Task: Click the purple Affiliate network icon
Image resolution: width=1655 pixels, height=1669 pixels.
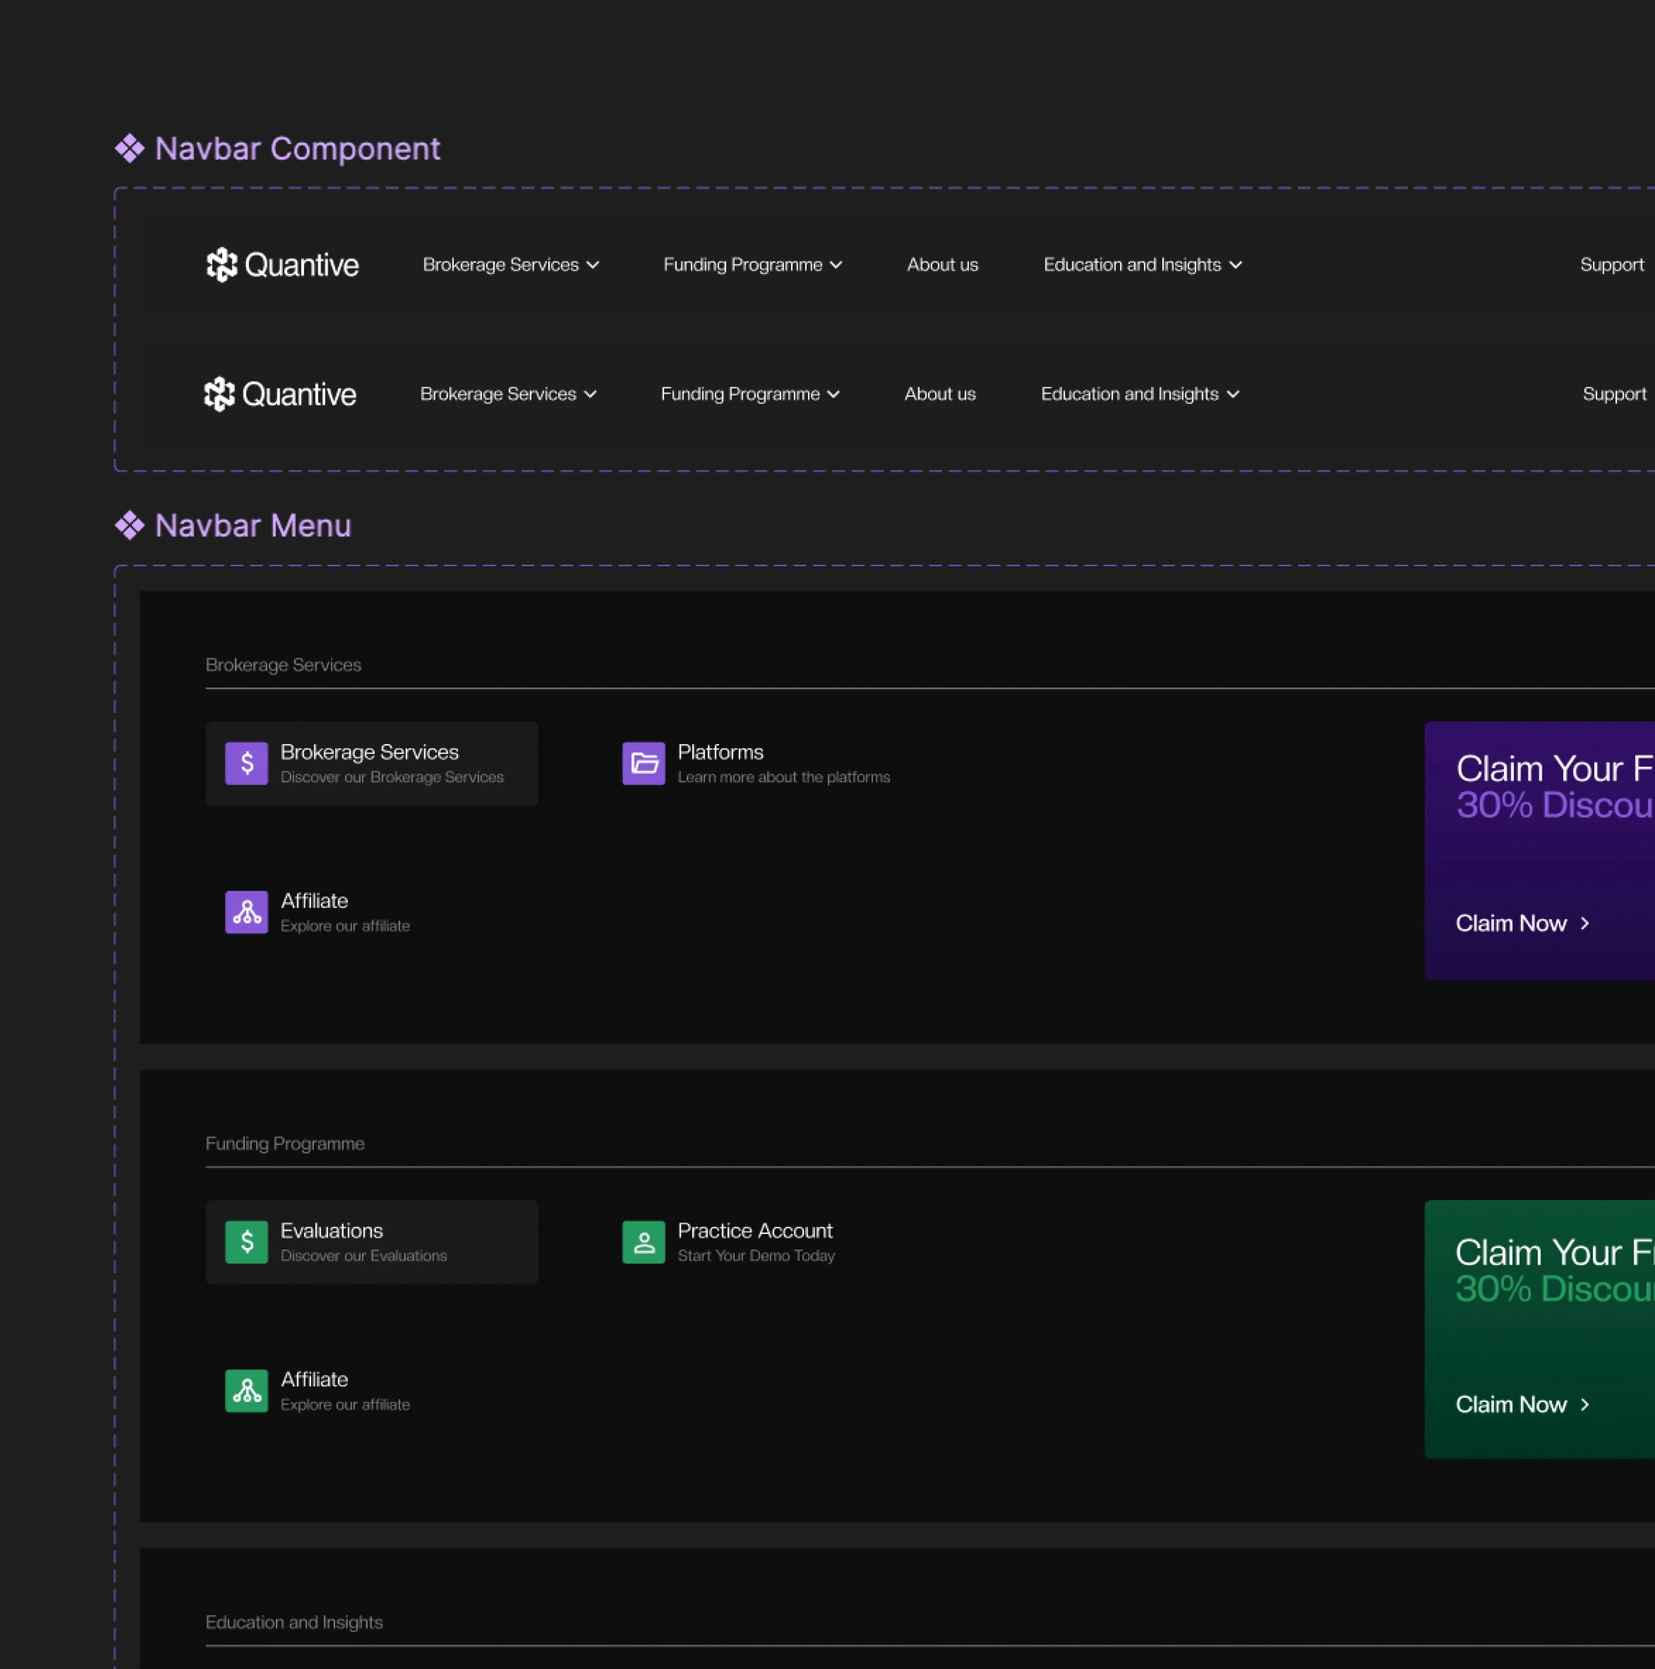Action: [246, 911]
